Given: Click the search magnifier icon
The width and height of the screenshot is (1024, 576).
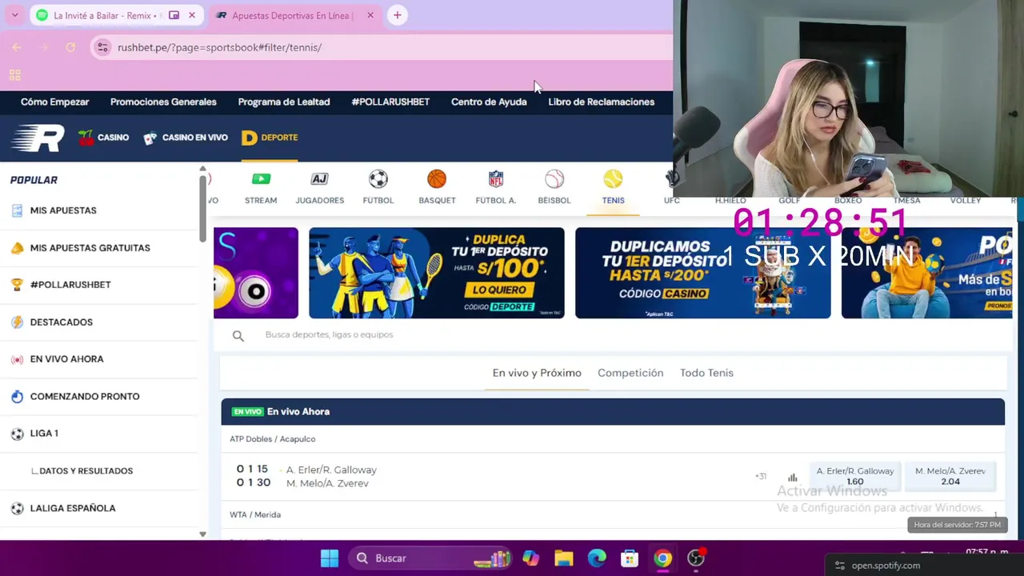Looking at the screenshot, I should tap(238, 336).
